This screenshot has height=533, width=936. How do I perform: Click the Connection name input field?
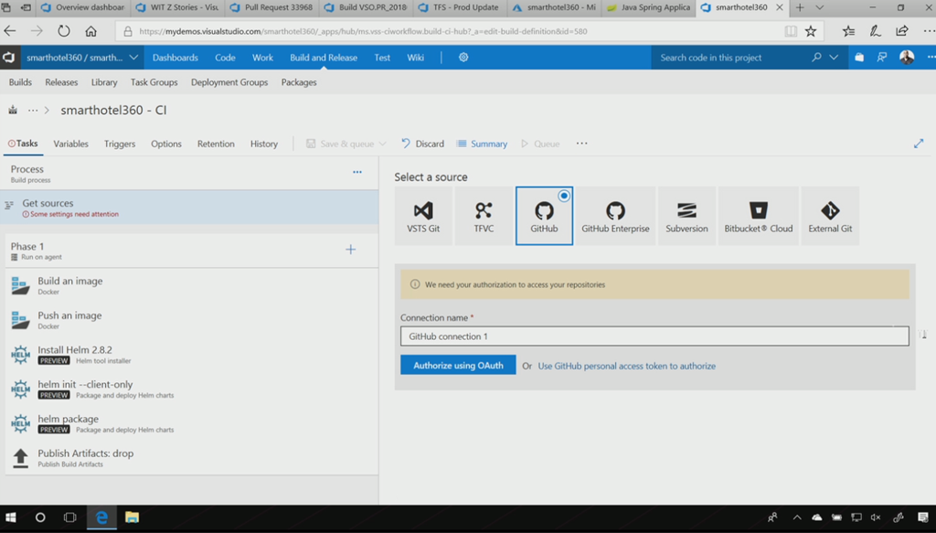[x=654, y=336]
